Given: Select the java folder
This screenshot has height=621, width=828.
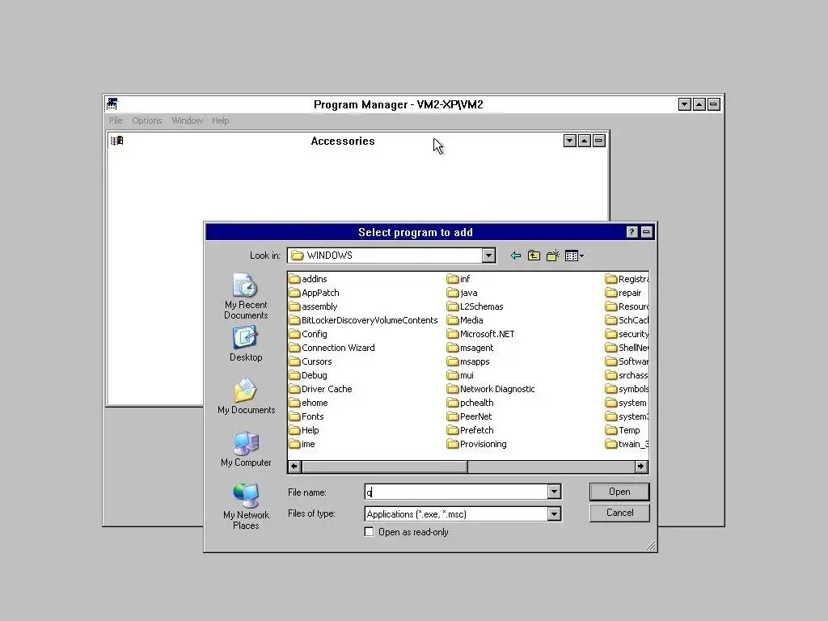Looking at the screenshot, I should [x=462, y=293].
